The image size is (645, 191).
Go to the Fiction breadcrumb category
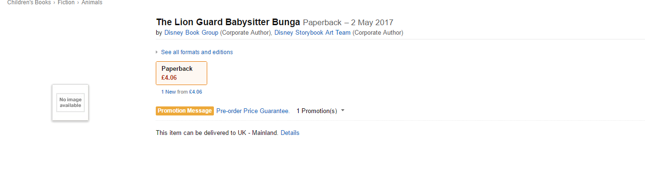(66, 2)
